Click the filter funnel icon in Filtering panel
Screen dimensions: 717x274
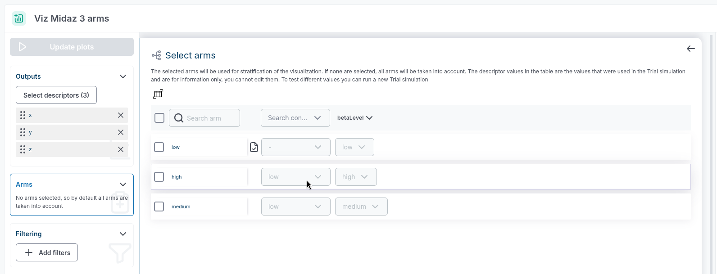[119, 252]
